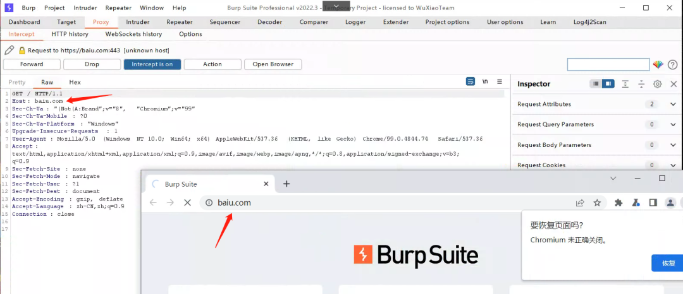Open the Project menu
The height and width of the screenshot is (294, 683).
54,8
